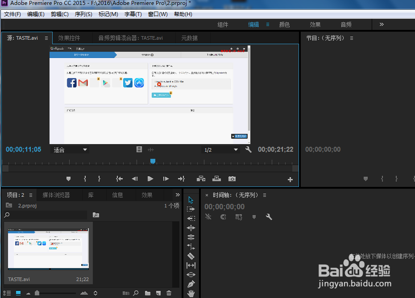Mark Out point in Source monitor
The height and width of the screenshot is (298, 415).
pyautogui.click(x=99, y=179)
